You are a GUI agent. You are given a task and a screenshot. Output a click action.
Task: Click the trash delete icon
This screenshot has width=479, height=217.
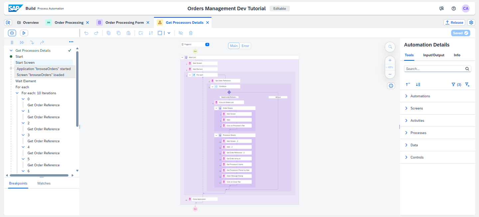click(x=191, y=33)
